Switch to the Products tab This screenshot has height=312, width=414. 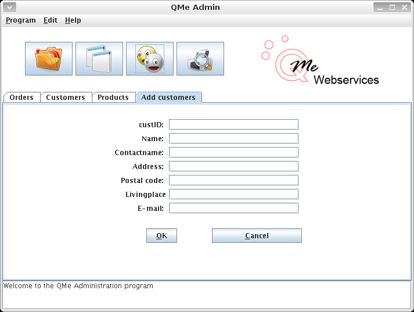click(113, 98)
